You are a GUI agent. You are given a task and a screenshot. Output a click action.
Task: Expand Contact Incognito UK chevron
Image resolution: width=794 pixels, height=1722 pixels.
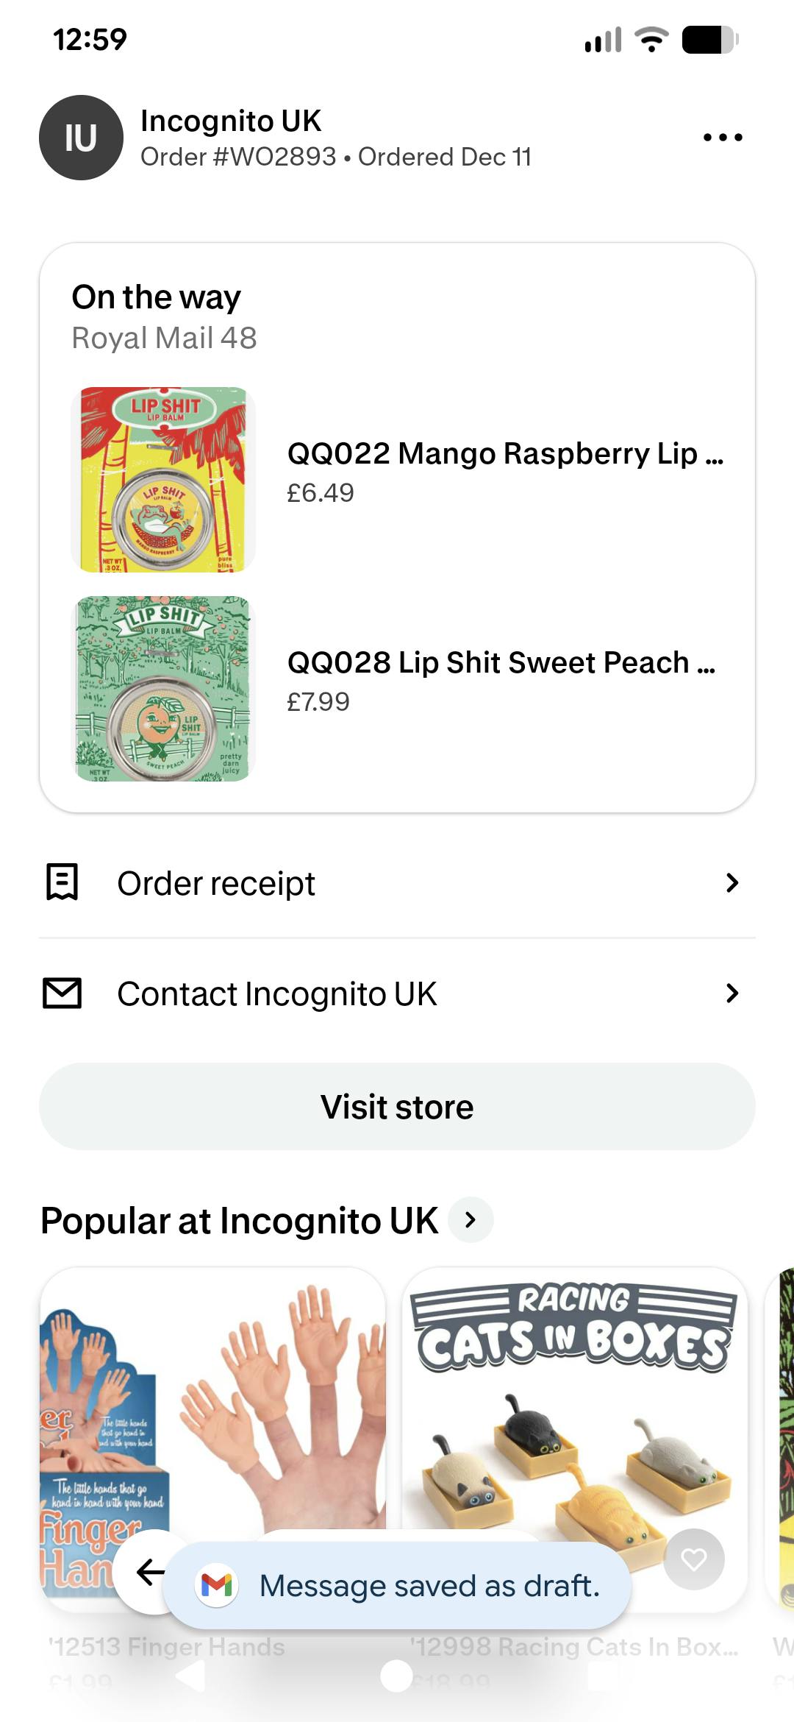[732, 993]
